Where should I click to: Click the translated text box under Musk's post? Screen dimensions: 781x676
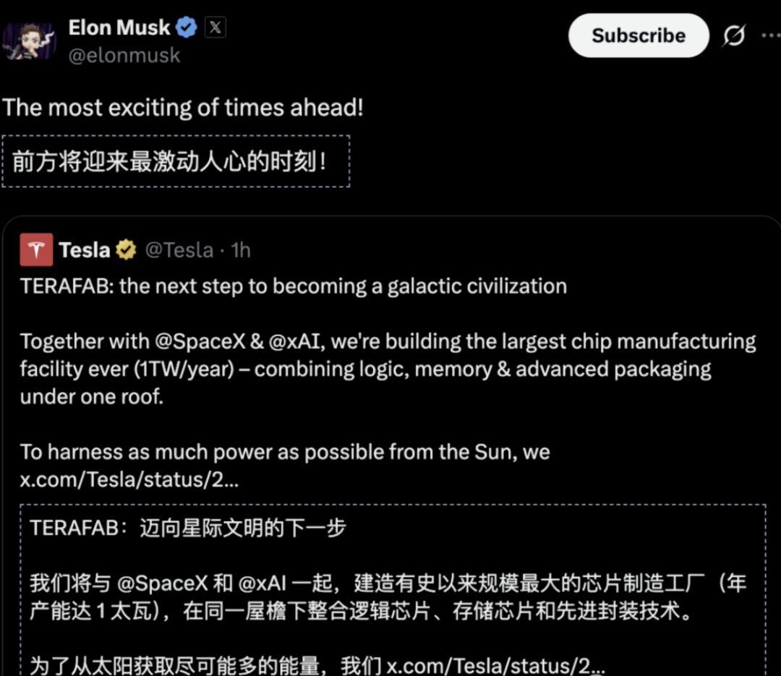[x=175, y=161]
